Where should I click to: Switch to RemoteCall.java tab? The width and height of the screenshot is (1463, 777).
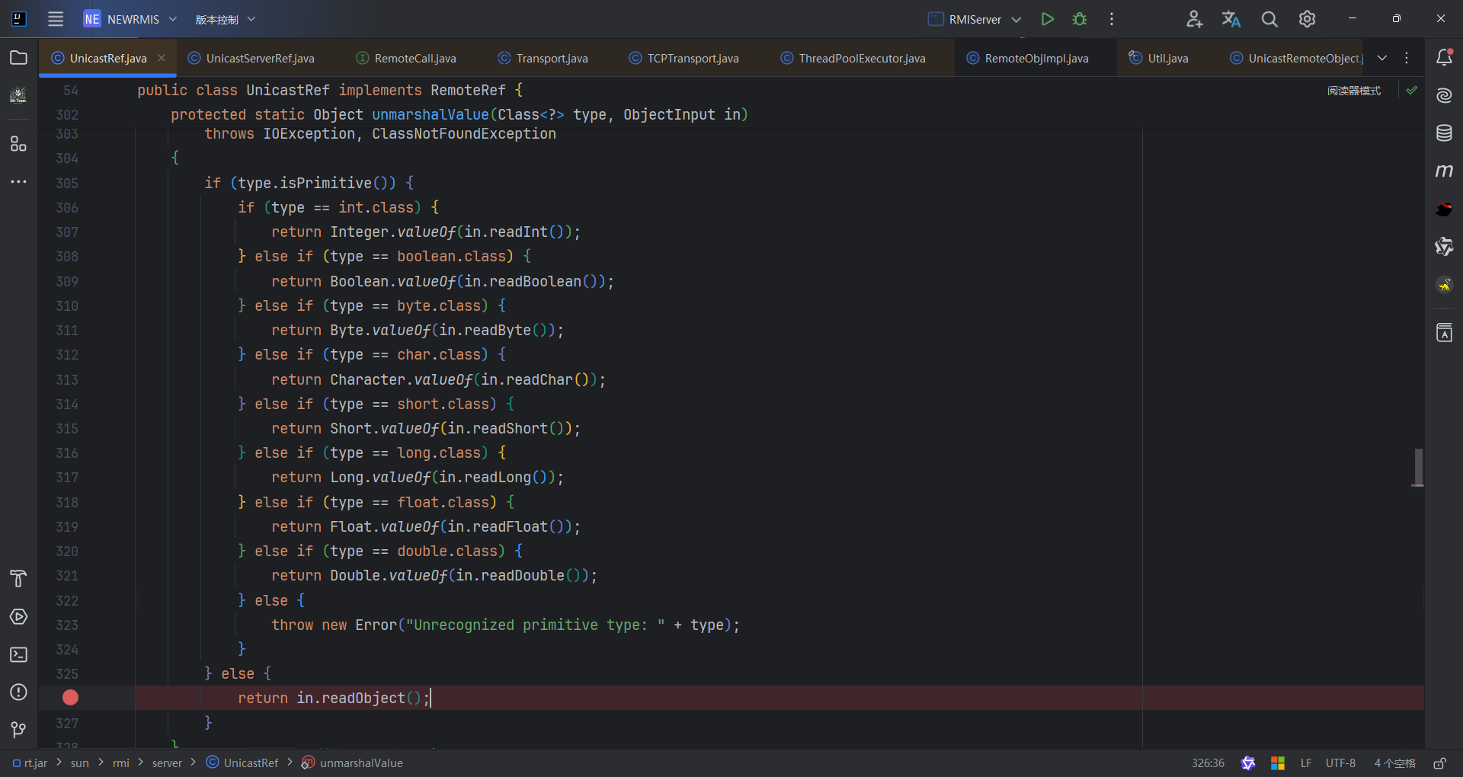[406, 58]
